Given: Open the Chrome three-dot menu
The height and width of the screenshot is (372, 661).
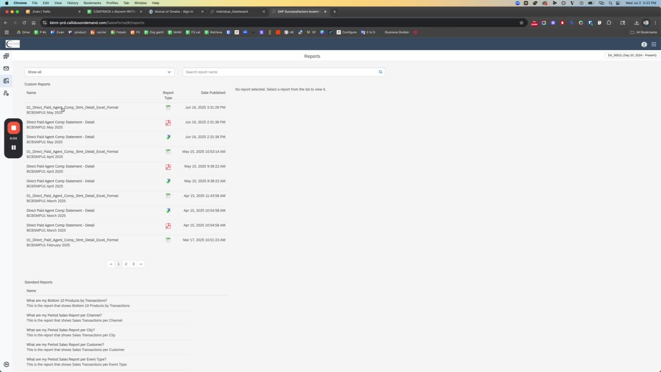Looking at the screenshot, I should [655, 23].
